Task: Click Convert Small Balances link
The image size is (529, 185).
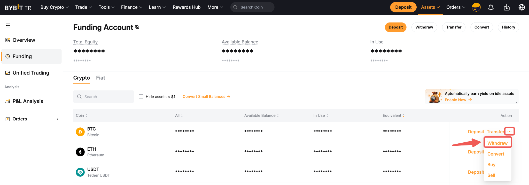Action: pos(206,97)
